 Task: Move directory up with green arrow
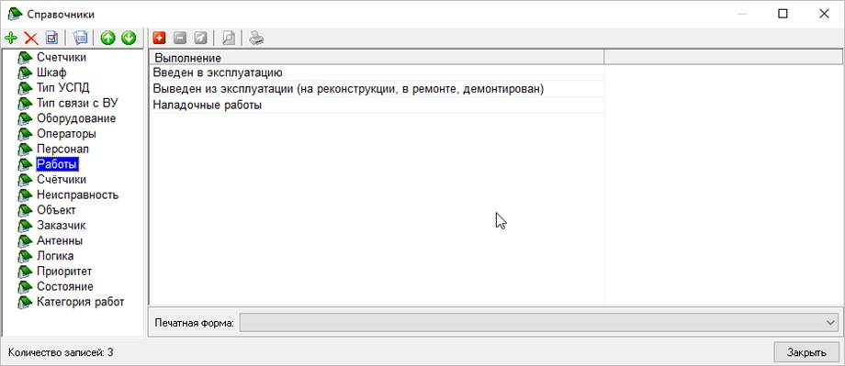pos(107,39)
